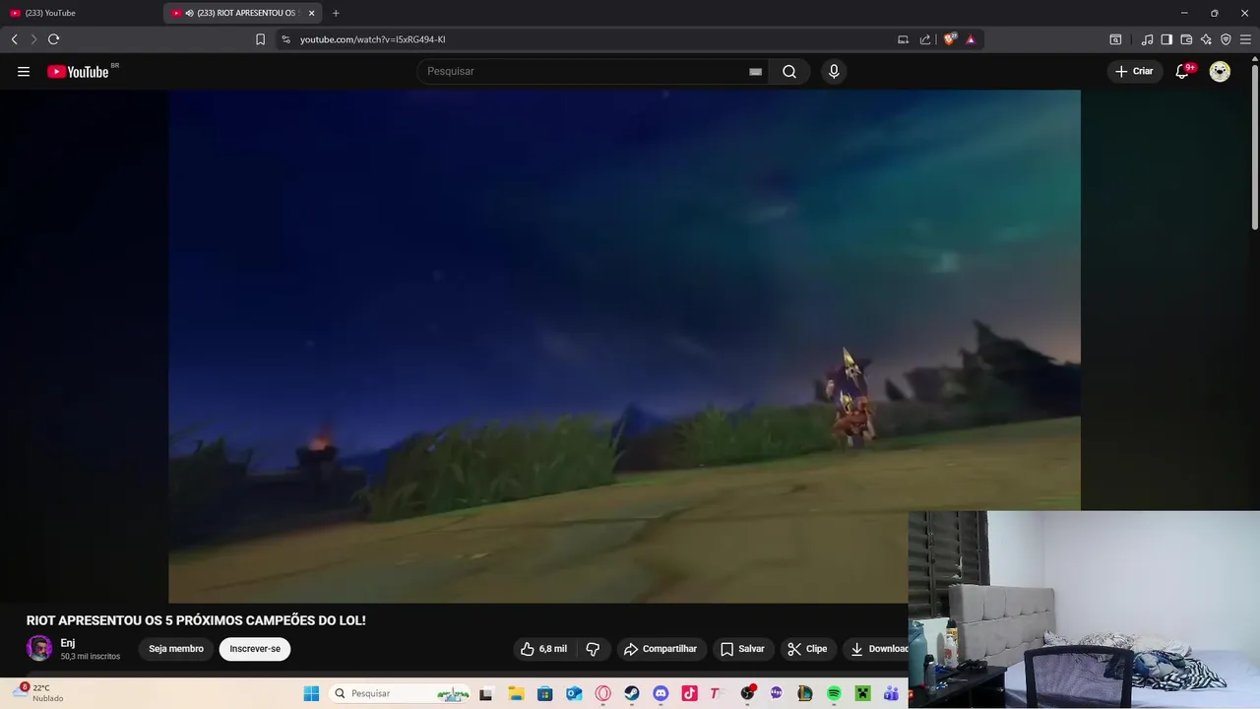Click Seja membro to join channel

pos(176,649)
